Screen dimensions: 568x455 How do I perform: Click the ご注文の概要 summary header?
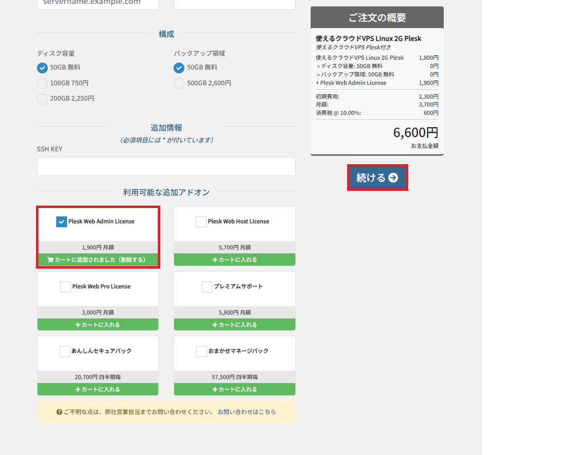click(377, 17)
